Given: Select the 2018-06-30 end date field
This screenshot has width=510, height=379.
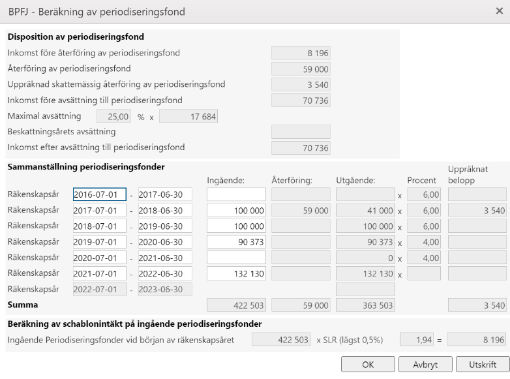Looking at the screenshot, I should (165, 211).
